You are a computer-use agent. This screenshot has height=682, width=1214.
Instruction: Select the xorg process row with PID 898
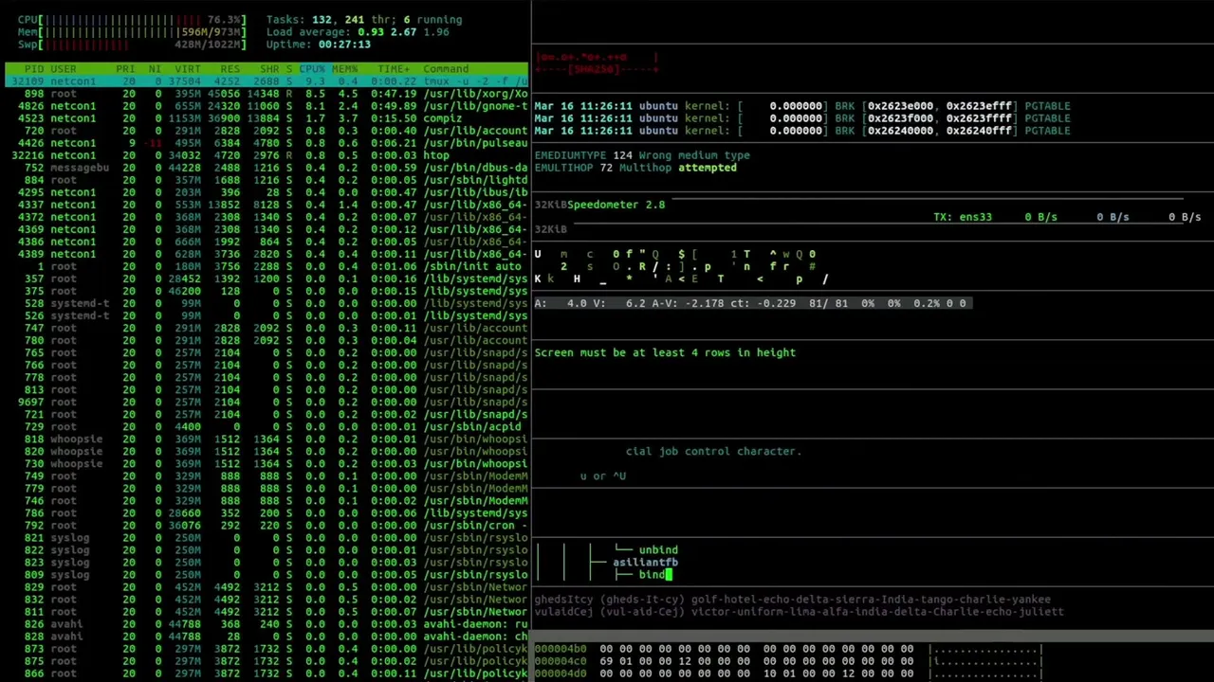[267, 94]
